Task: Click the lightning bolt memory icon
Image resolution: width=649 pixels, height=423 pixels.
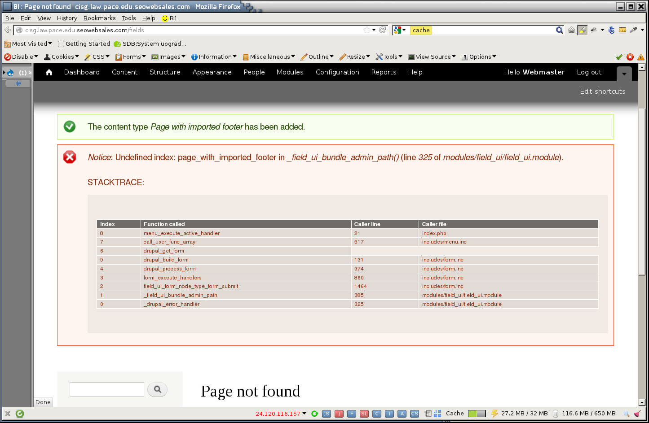Action: (x=494, y=414)
